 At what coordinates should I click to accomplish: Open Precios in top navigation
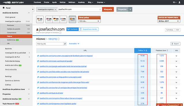tap(47, 2)
